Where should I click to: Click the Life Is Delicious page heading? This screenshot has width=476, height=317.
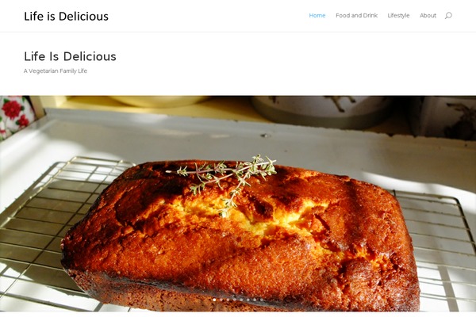click(x=70, y=56)
